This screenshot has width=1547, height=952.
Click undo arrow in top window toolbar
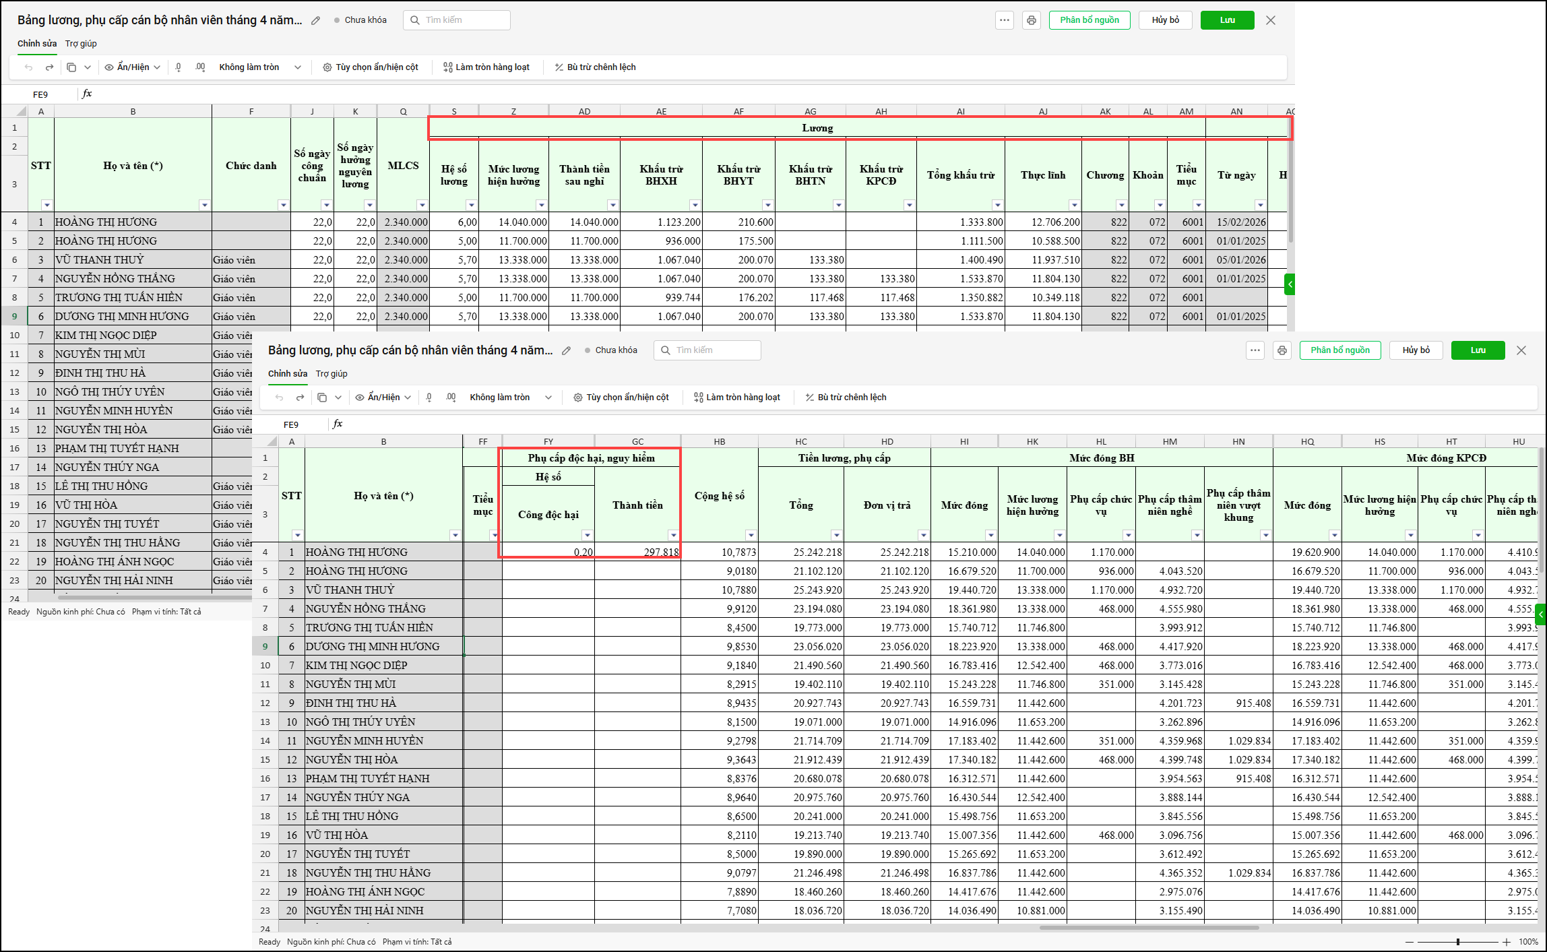pyautogui.click(x=28, y=67)
